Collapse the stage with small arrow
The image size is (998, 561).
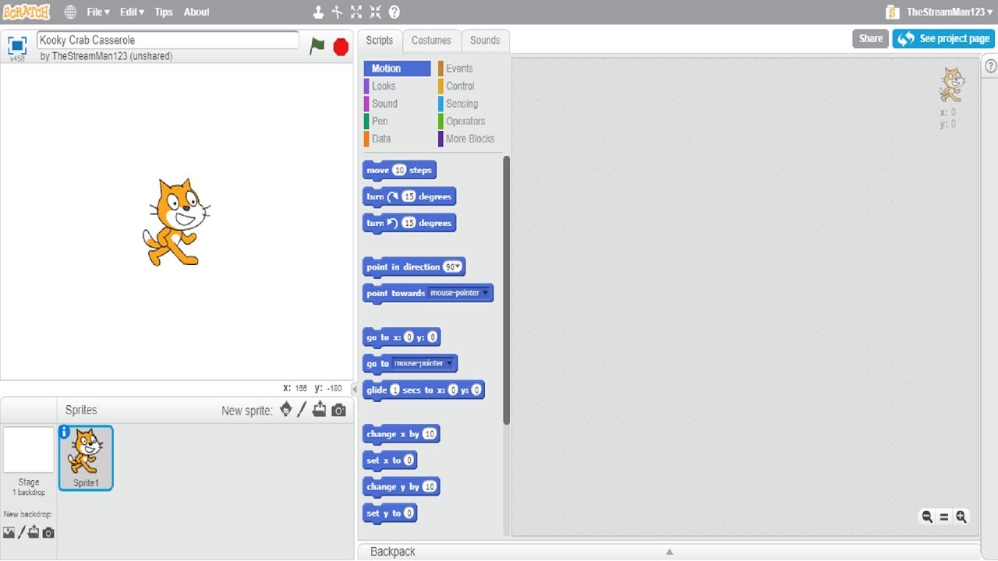click(355, 388)
